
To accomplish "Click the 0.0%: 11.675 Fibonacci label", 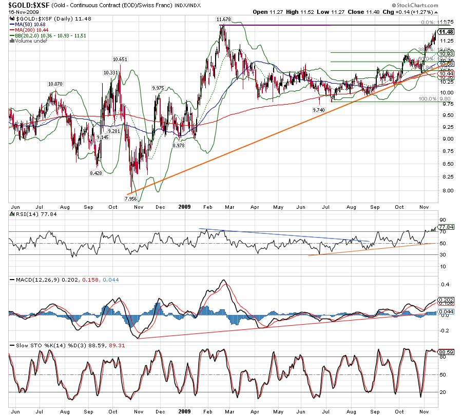I will point(437,23).
